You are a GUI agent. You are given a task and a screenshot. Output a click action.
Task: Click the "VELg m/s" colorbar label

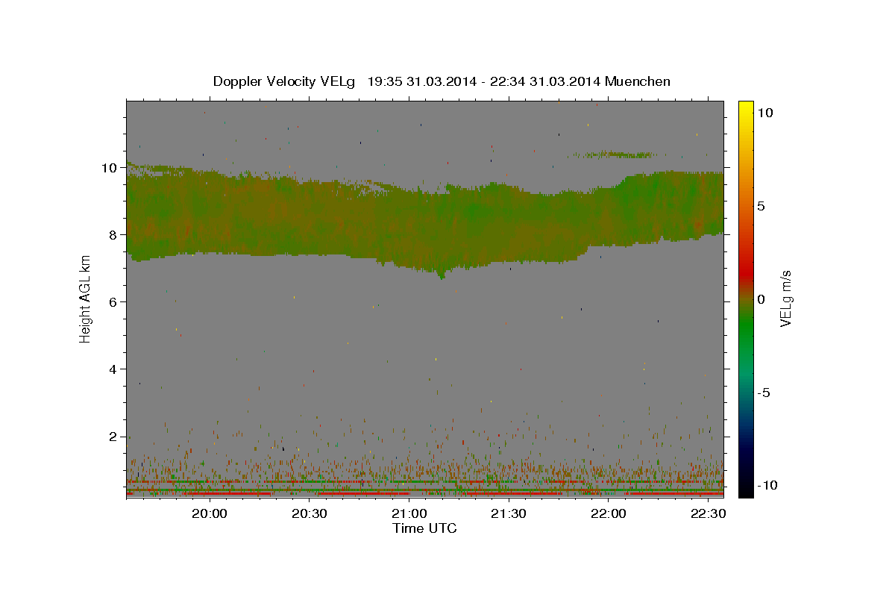785,298
